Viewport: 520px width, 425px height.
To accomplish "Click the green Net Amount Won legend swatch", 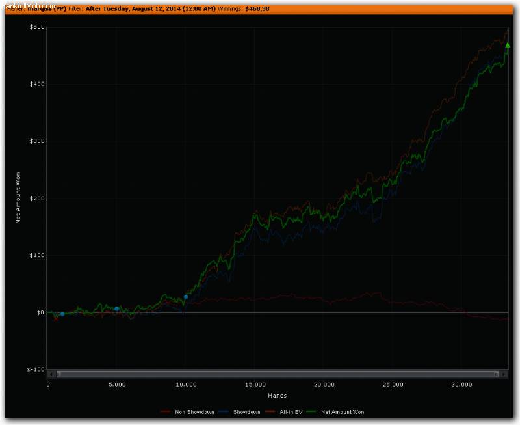I will coord(311,412).
